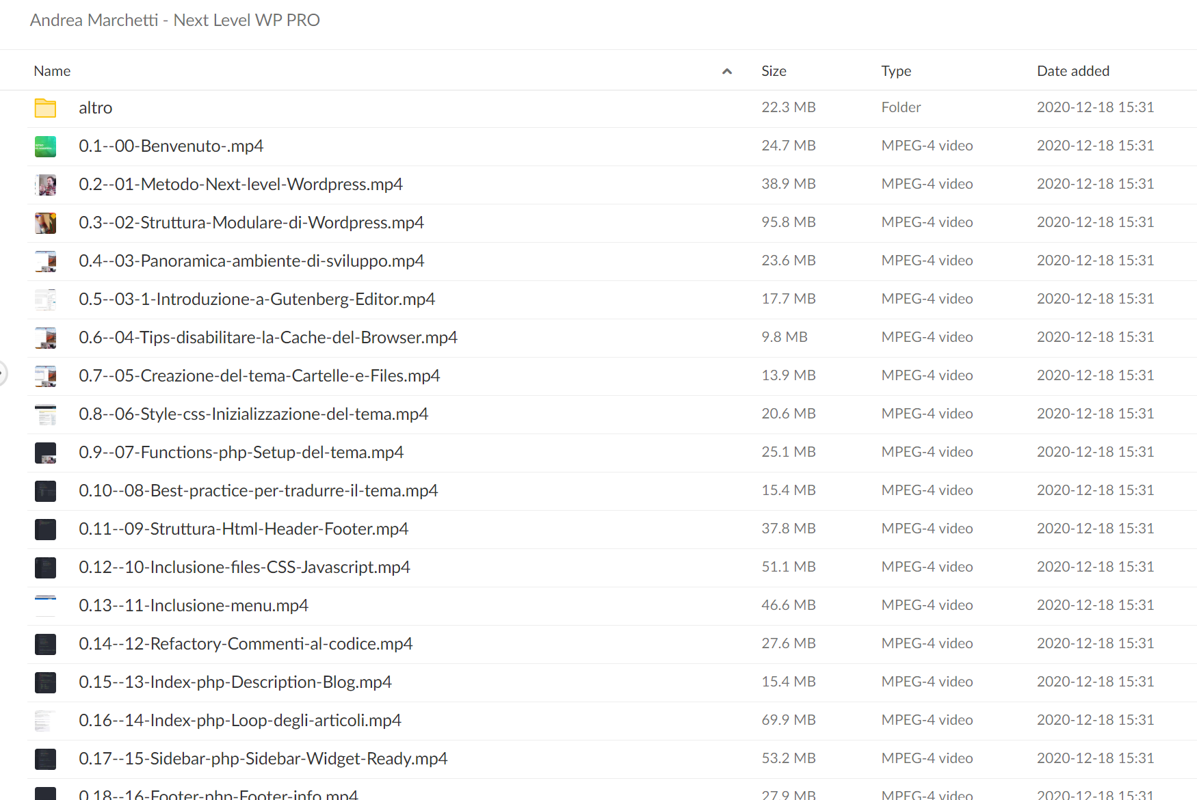Sort files by Name column header
This screenshot has width=1197, height=800.
[52, 71]
